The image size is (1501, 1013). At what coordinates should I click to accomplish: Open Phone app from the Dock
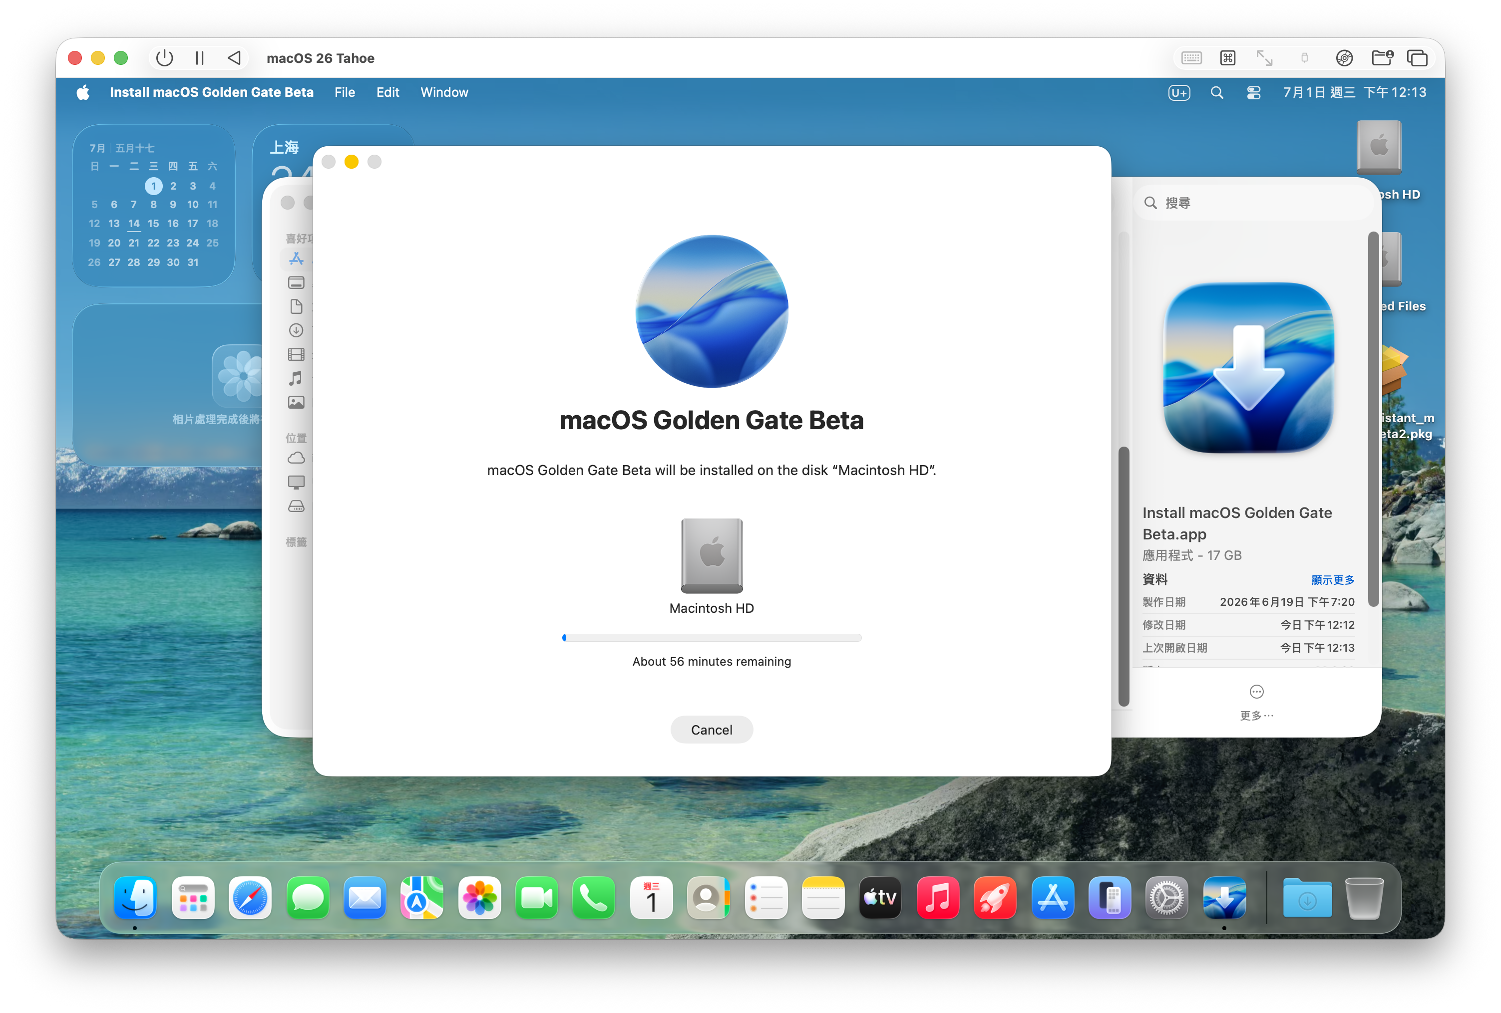tap(594, 897)
